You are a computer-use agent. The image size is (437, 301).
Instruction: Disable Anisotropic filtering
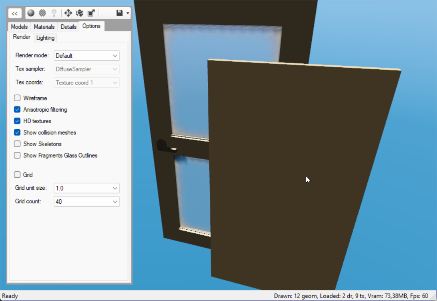tap(17, 110)
